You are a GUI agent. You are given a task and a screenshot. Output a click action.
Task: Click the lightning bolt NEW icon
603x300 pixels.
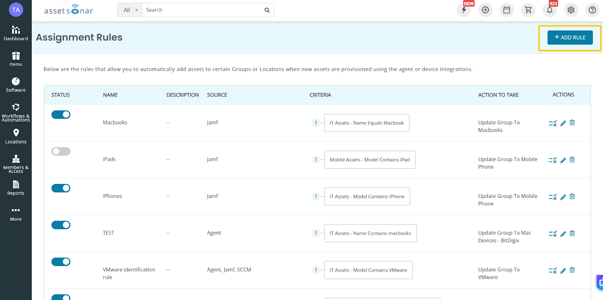click(x=464, y=10)
